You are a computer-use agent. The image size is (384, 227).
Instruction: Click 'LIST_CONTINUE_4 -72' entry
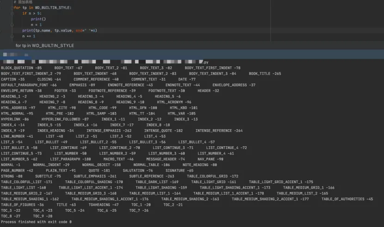227,148
